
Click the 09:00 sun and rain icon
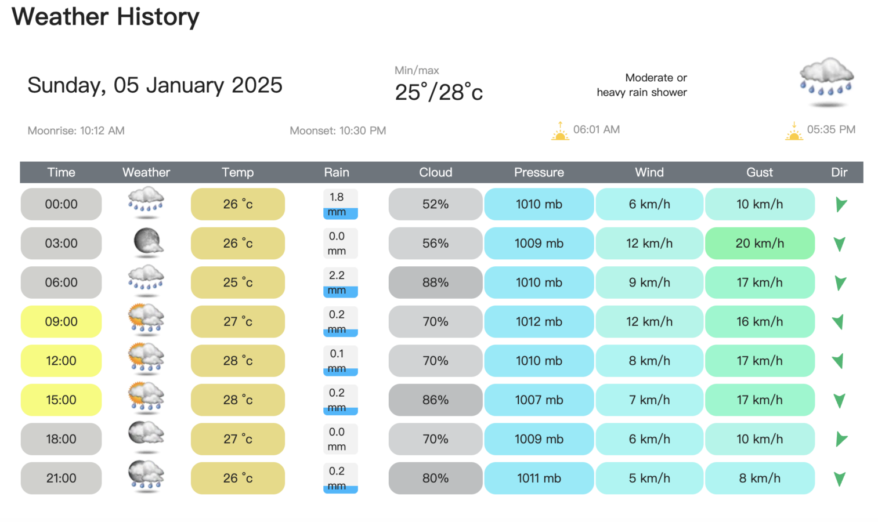[146, 320]
